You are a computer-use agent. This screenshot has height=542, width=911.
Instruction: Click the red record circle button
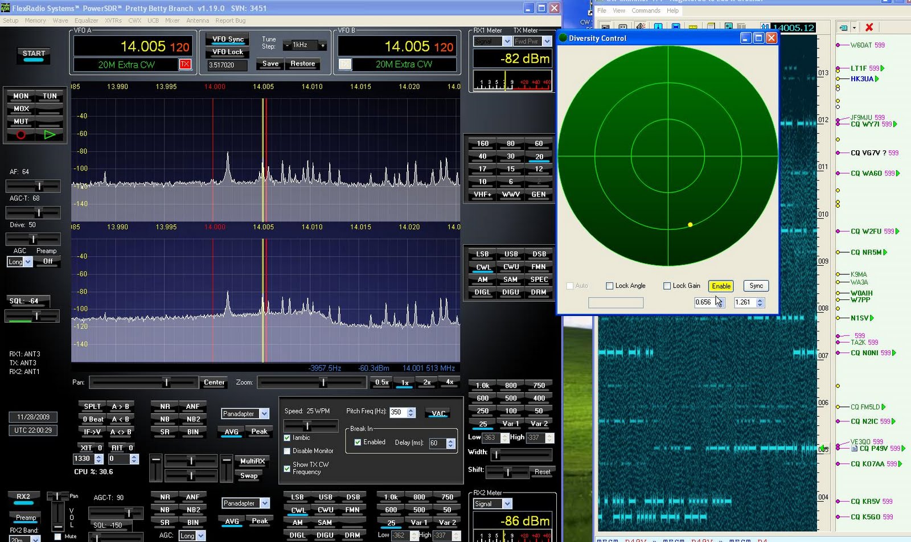tap(21, 135)
